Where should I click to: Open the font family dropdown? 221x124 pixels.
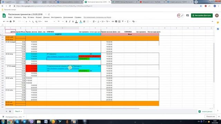pos(50,21)
